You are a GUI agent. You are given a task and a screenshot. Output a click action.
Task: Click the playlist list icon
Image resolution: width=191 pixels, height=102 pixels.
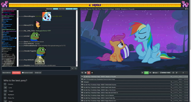click(x=85, y=73)
